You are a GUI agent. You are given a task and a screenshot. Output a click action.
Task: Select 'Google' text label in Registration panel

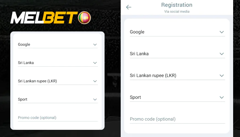pos(137,32)
